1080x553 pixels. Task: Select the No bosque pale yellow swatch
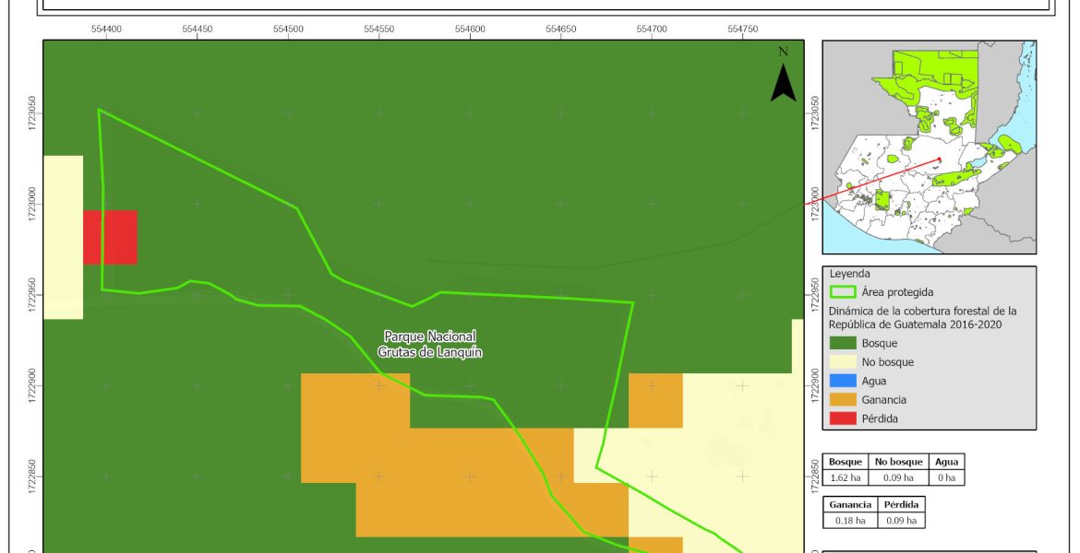842,362
